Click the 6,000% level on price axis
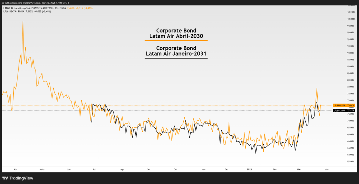 click(x=351, y=155)
